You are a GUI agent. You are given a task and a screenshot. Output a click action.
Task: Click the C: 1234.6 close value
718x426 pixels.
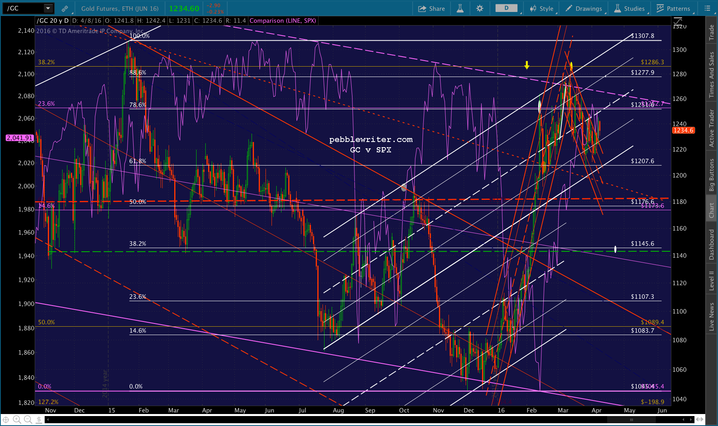tap(208, 21)
